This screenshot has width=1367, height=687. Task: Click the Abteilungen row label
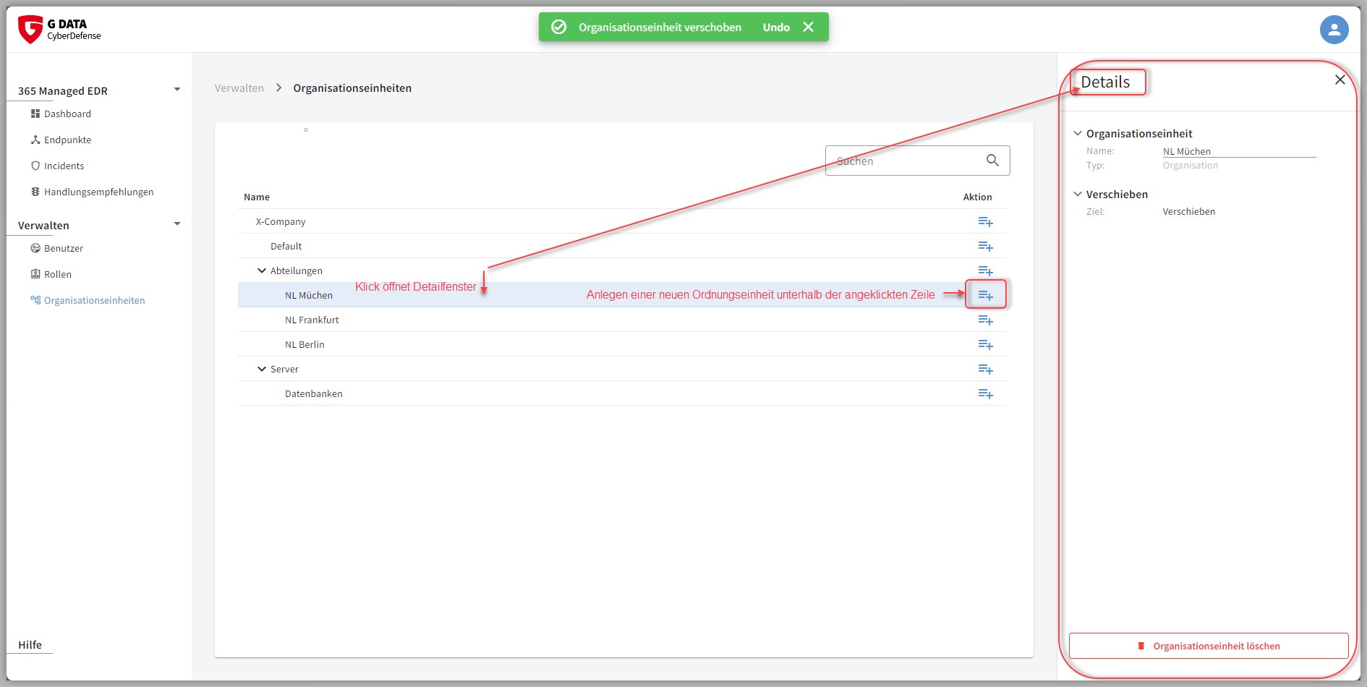point(297,270)
